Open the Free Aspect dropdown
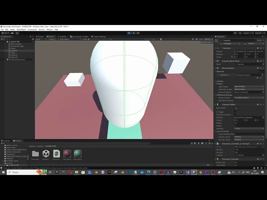 [x=70, y=39]
